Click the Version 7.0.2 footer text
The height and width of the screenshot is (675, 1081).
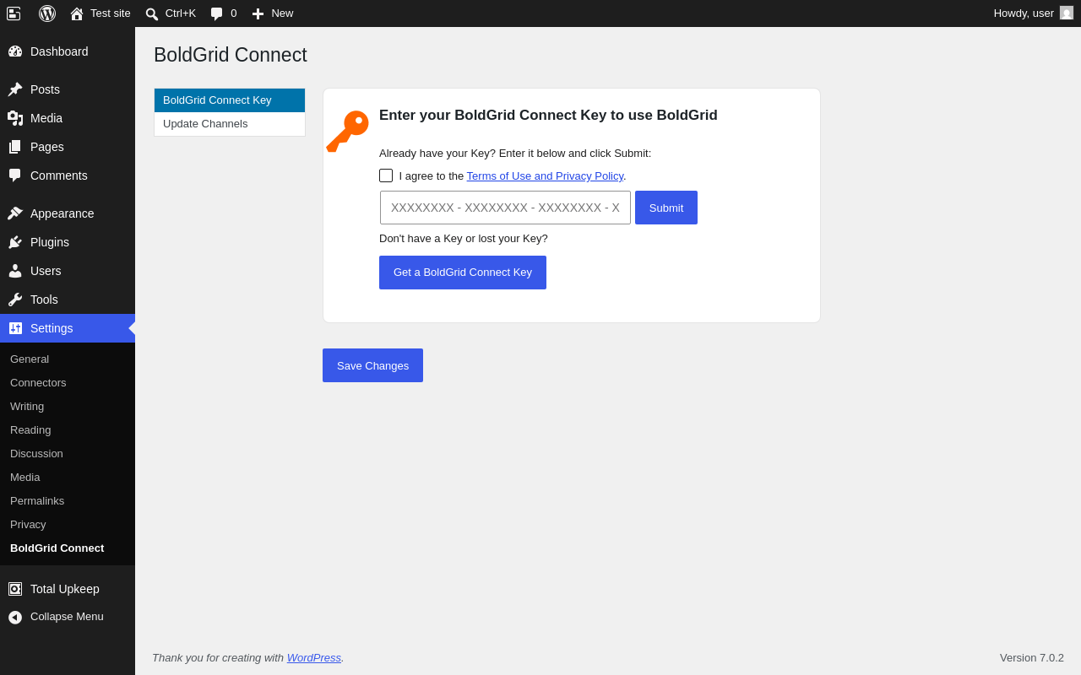tap(1032, 658)
